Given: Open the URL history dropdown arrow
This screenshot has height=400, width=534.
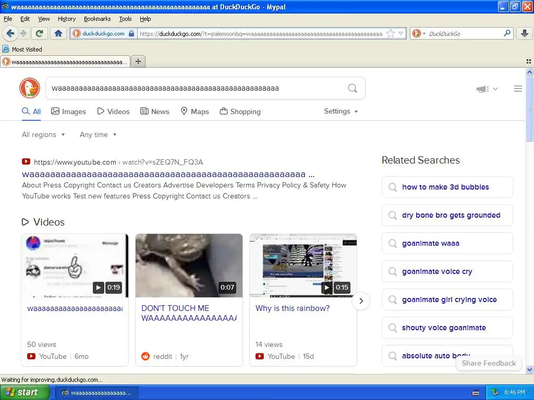Looking at the screenshot, I should pyautogui.click(x=401, y=33).
